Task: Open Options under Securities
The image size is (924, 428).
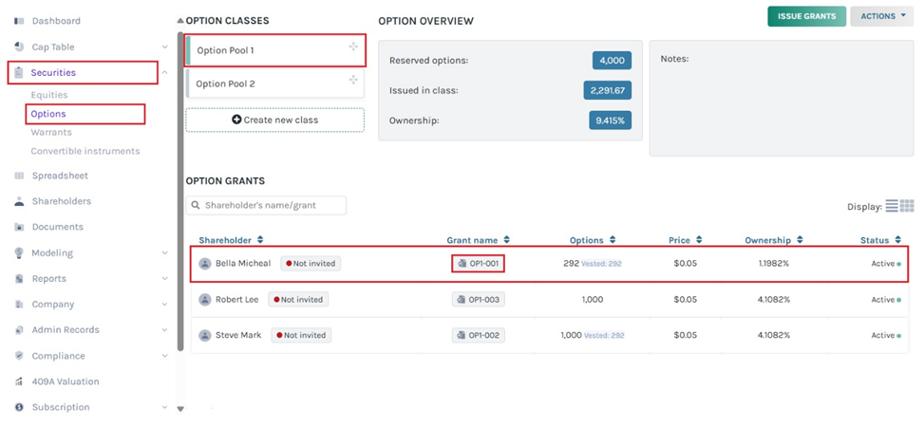Action: [48, 114]
